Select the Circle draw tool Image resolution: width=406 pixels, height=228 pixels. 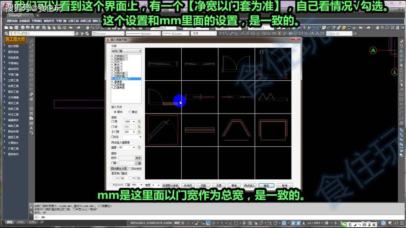(x=32, y=70)
